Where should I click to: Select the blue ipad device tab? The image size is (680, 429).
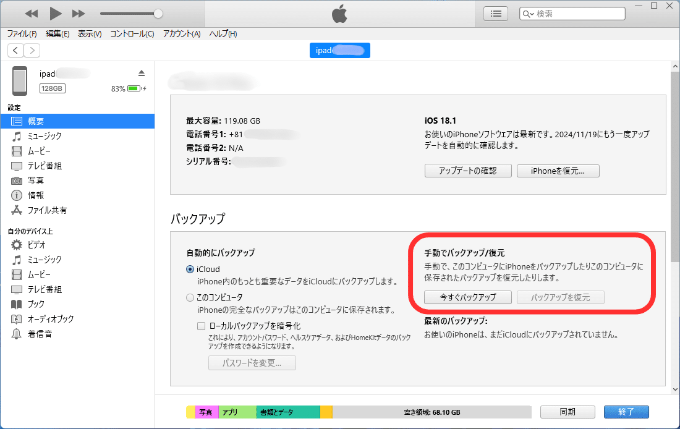pos(339,50)
